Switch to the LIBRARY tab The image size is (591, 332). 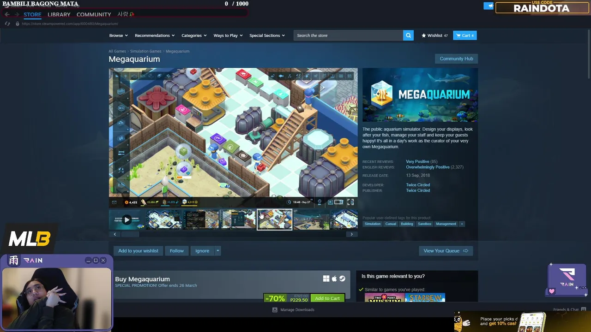click(x=59, y=14)
